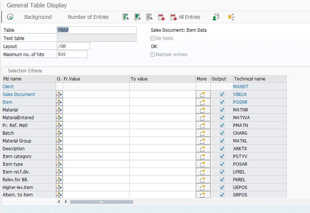This screenshot has width=310, height=213.
Task: Open selection options for Sales Document row
Action: 59,94
